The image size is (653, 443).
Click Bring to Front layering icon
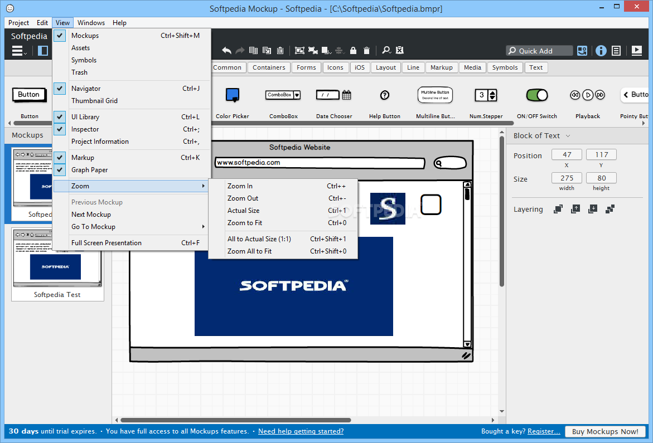click(x=558, y=209)
